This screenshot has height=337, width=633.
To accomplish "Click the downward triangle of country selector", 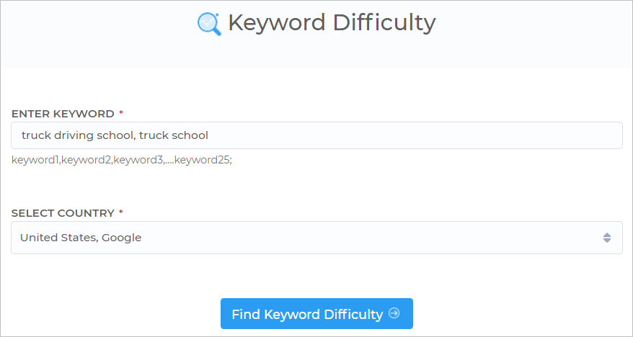I will [607, 241].
